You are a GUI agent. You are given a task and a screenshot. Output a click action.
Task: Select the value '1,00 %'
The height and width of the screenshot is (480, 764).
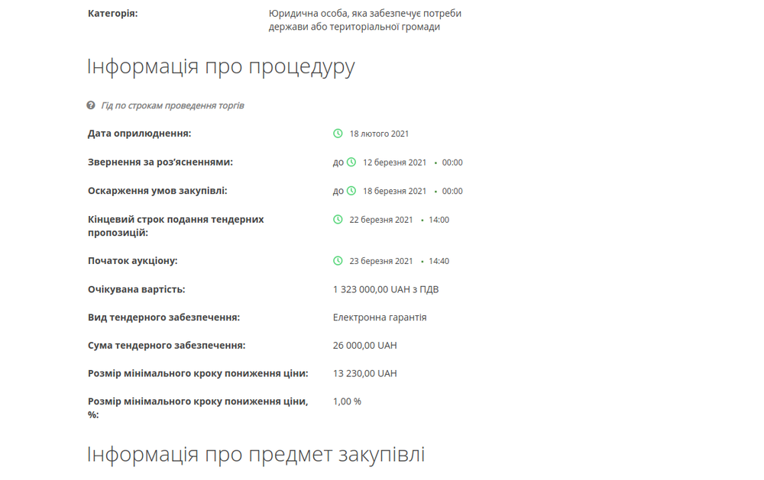(347, 401)
